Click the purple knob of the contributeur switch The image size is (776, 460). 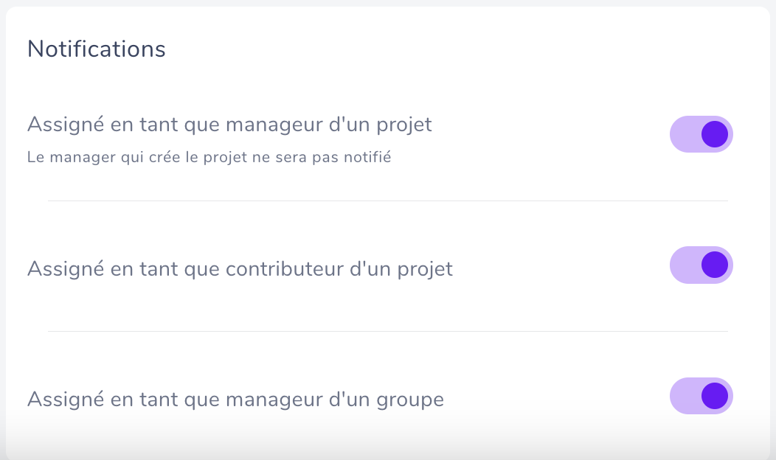pos(715,265)
